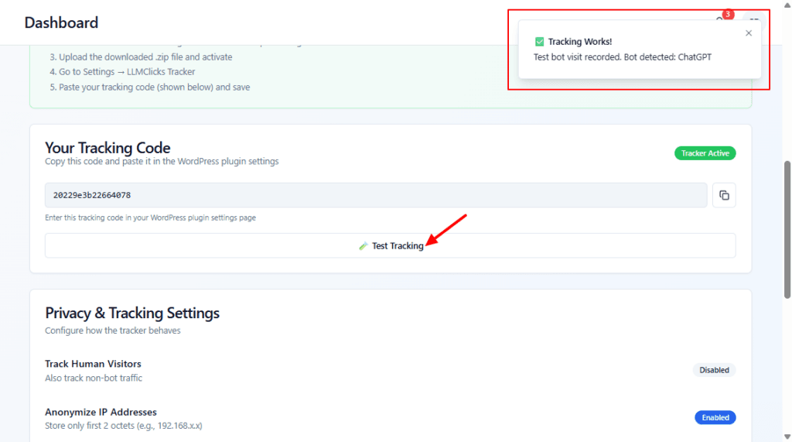Copy the tracking code with the copy icon
The width and height of the screenshot is (792, 442).
724,195
